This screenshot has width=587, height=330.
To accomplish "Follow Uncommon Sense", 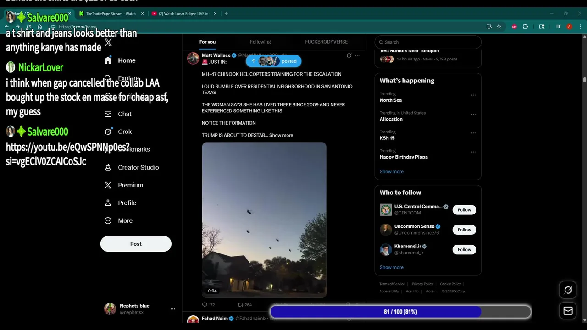I will pos(464,230).
